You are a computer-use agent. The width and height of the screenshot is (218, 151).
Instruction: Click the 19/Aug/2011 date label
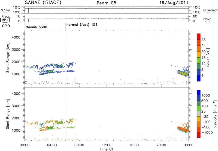pos(174,3)
